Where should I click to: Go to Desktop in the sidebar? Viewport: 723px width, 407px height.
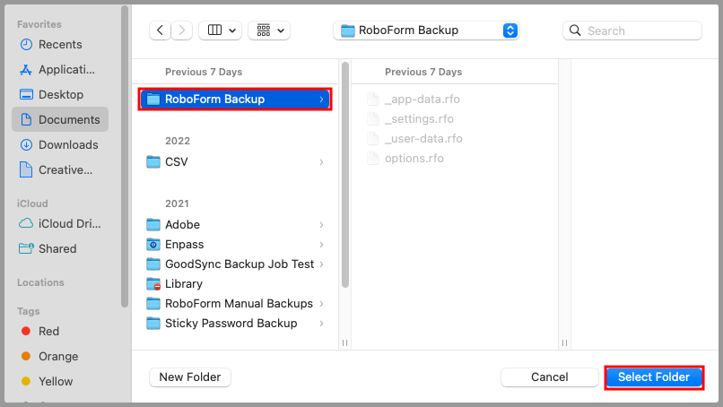pos(60,94)
